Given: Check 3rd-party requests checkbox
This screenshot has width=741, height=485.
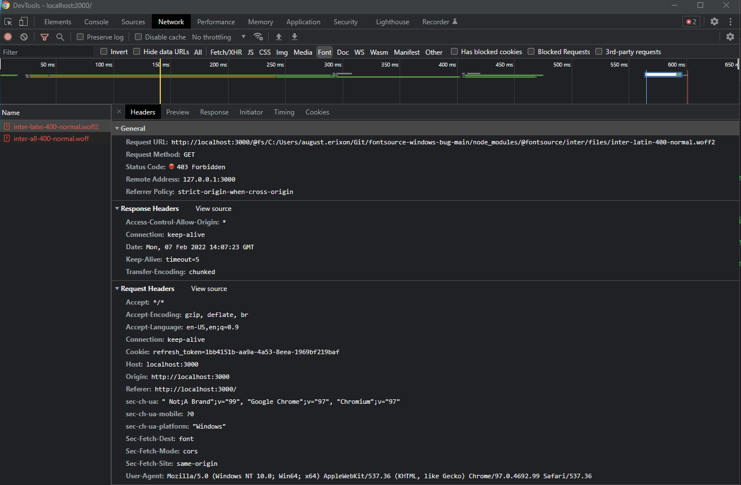Looking at the screenshot, I should coord(599,52).
